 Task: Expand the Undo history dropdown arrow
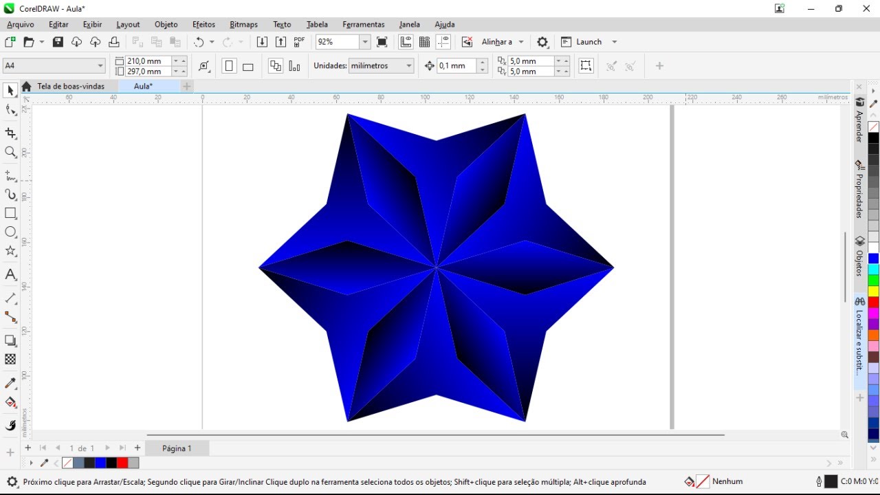(x=211, y=42)
